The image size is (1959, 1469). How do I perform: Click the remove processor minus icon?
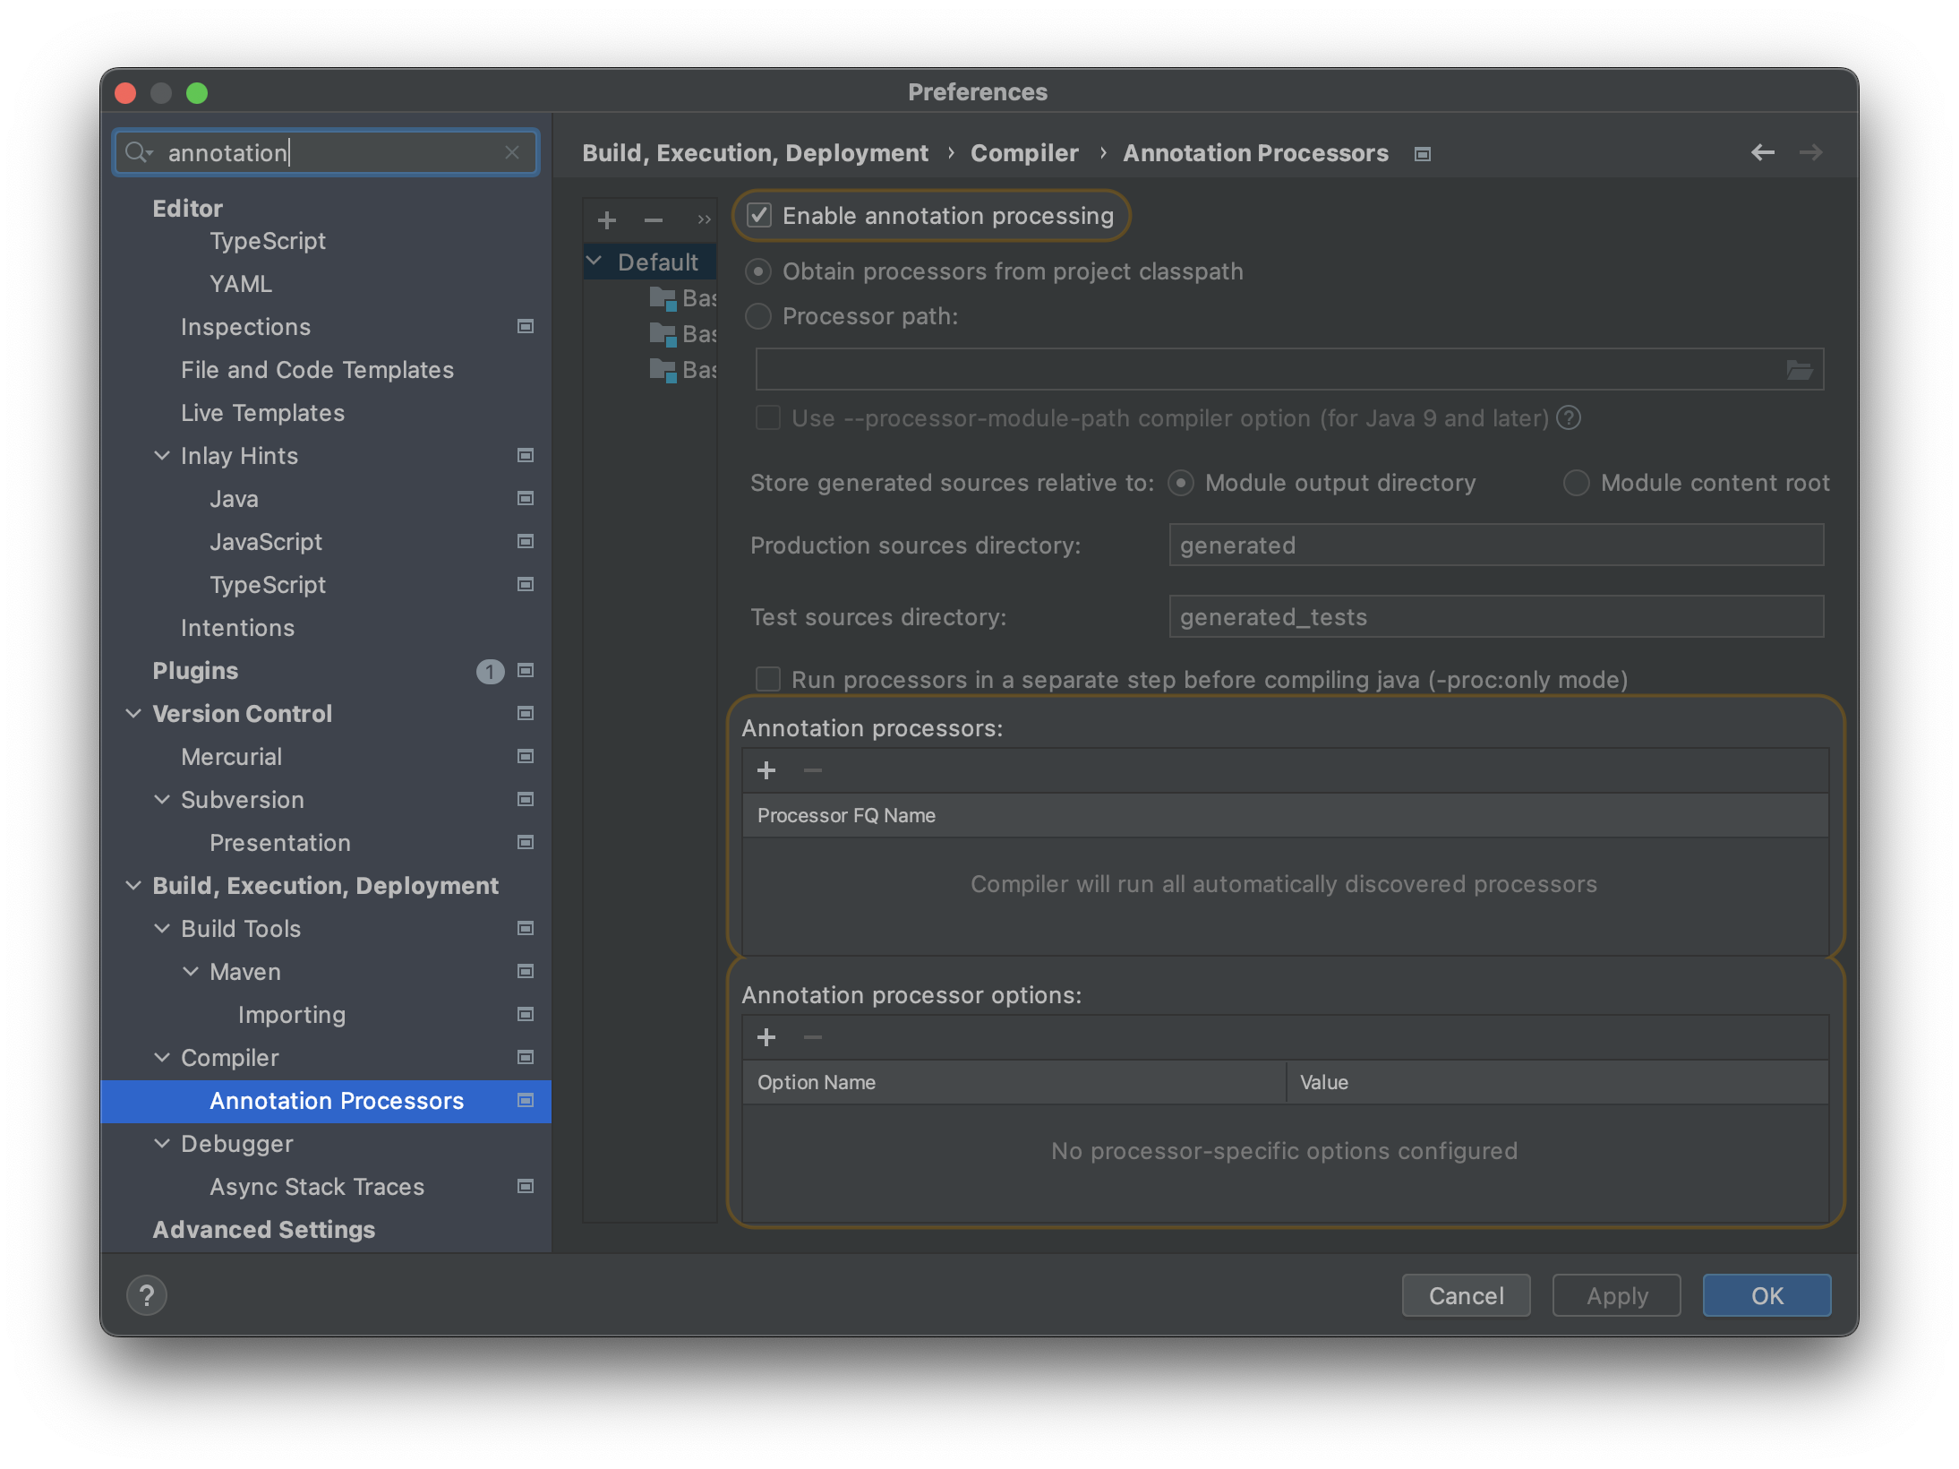(x=813, y=770)
